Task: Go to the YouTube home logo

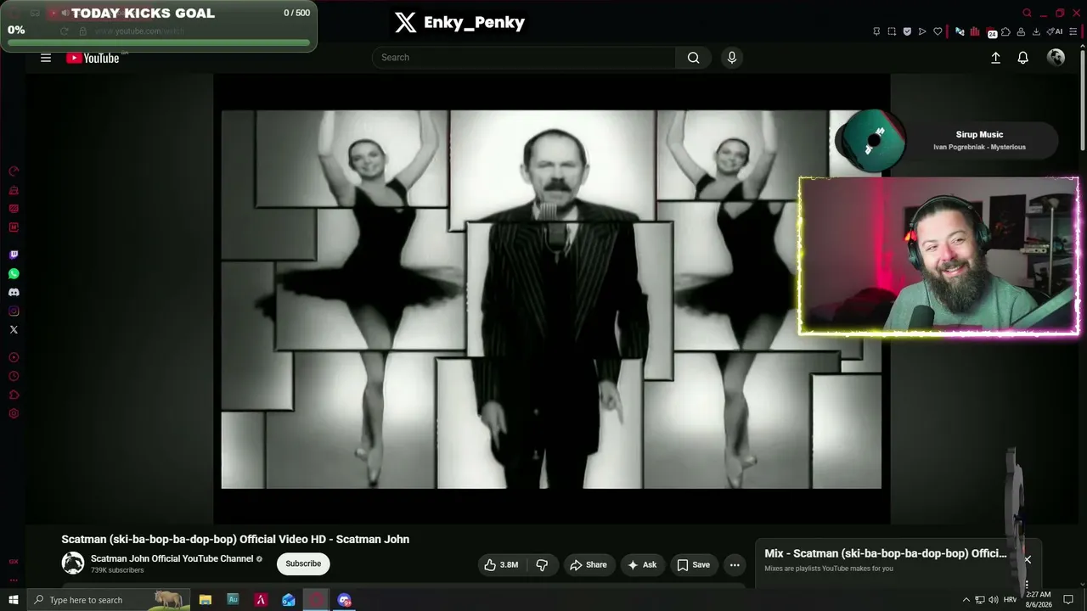Action: pos(93,58)
